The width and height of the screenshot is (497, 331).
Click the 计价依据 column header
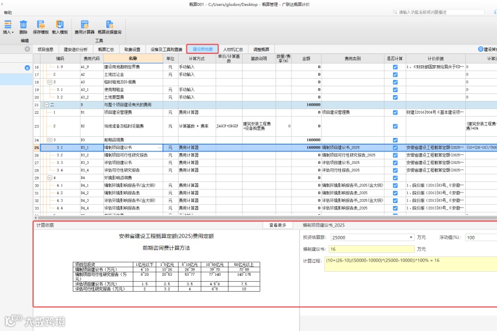[435, 59]
